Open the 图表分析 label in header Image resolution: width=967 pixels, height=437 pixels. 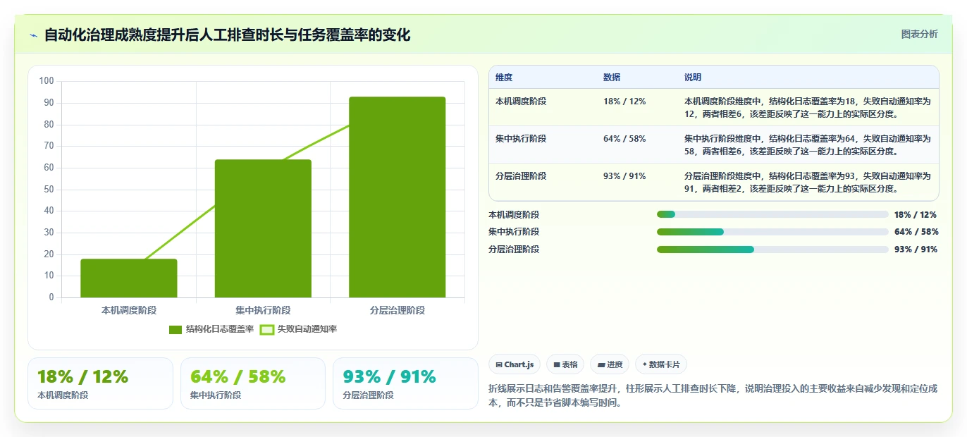pos(920,34)
